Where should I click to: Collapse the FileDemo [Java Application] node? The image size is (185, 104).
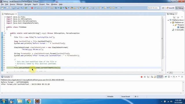[168, 20]
